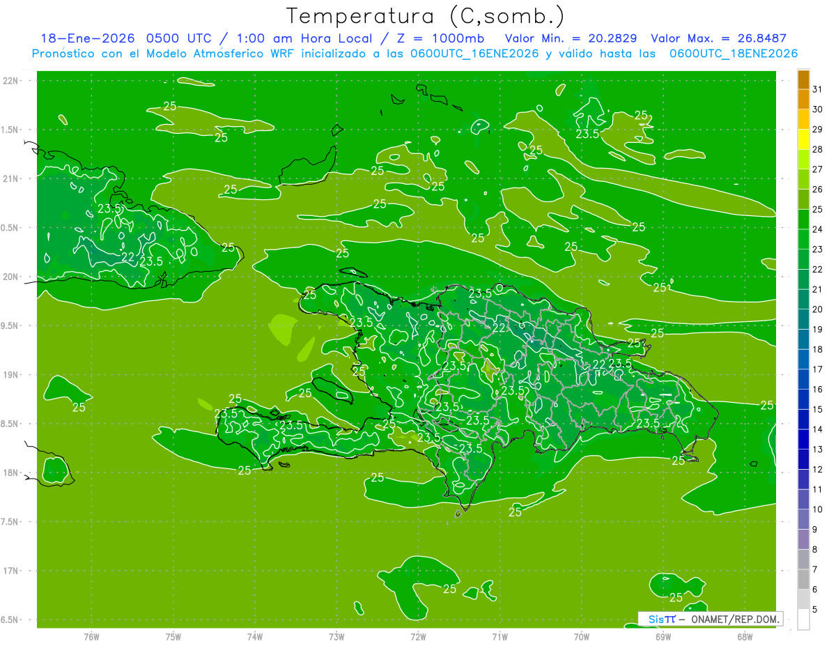Click the color bar segment between 9 and 10
Screen dimensions: 836x646
click(803, 520)
